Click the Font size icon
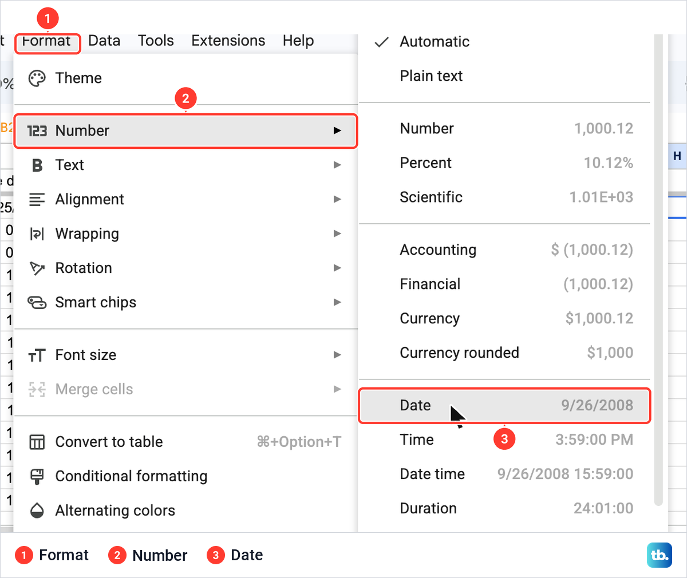Image resolution: width=687 pixels, height=578 pixels. click(37, 356)
